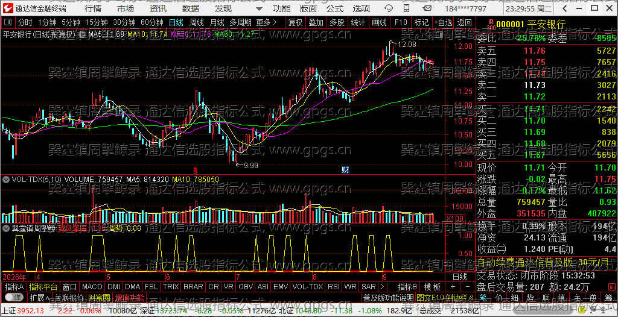Select the 60分钟 period
Image resolution: width=618 pixels, height=317 pixels.
[x=151, y=22]
